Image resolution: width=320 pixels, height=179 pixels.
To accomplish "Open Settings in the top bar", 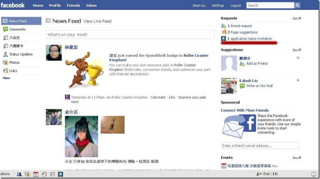I will point(218,6).
